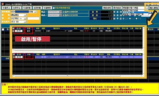Click the left scroll arrow of lower table
This screenshot has width=159, height=96.
pyautogui.click(x=13, y=76)
